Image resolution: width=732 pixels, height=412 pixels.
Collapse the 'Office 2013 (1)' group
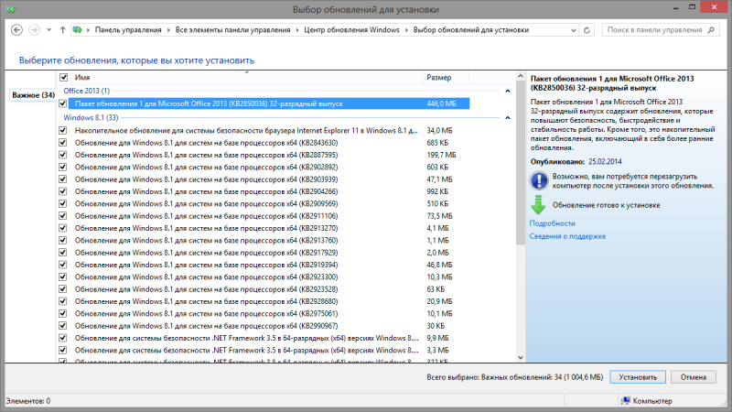(508, 91)
